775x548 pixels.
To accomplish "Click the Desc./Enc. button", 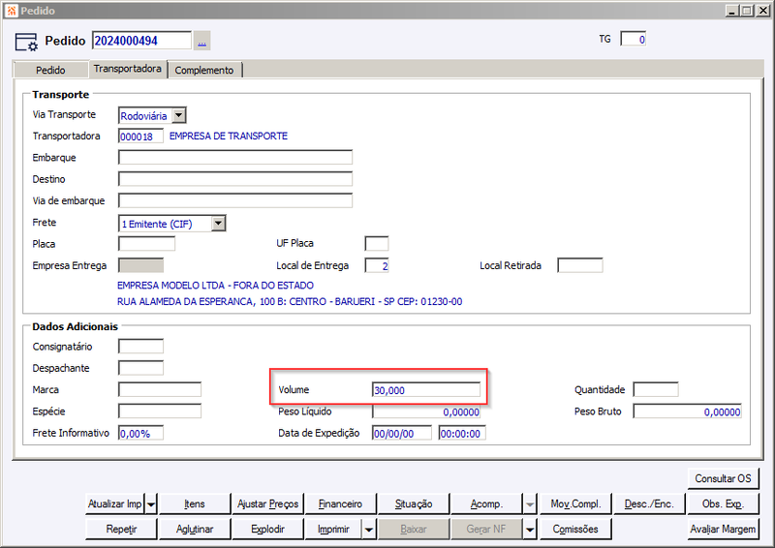I will click(648, 504).
